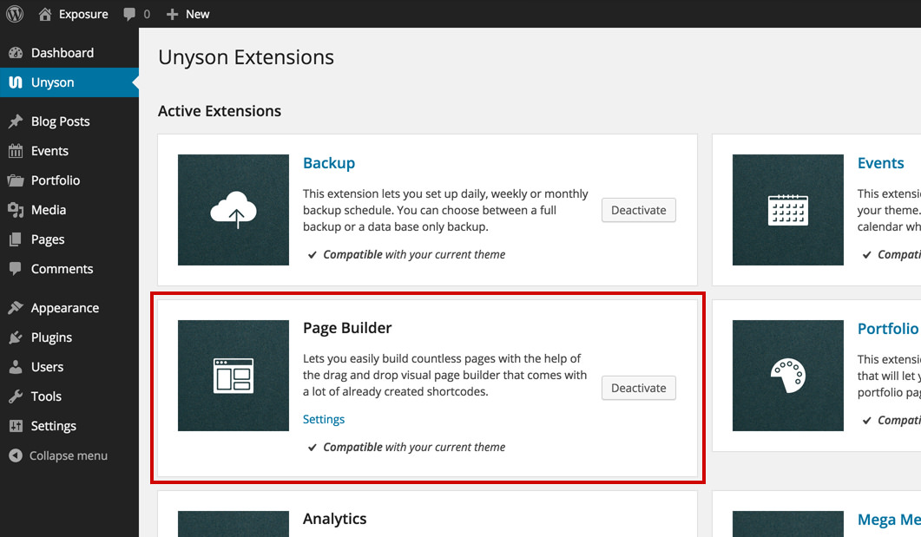The image size is (921, 537).
Task: Open the Portfolio sidebar menu
Action: (69, 180)
